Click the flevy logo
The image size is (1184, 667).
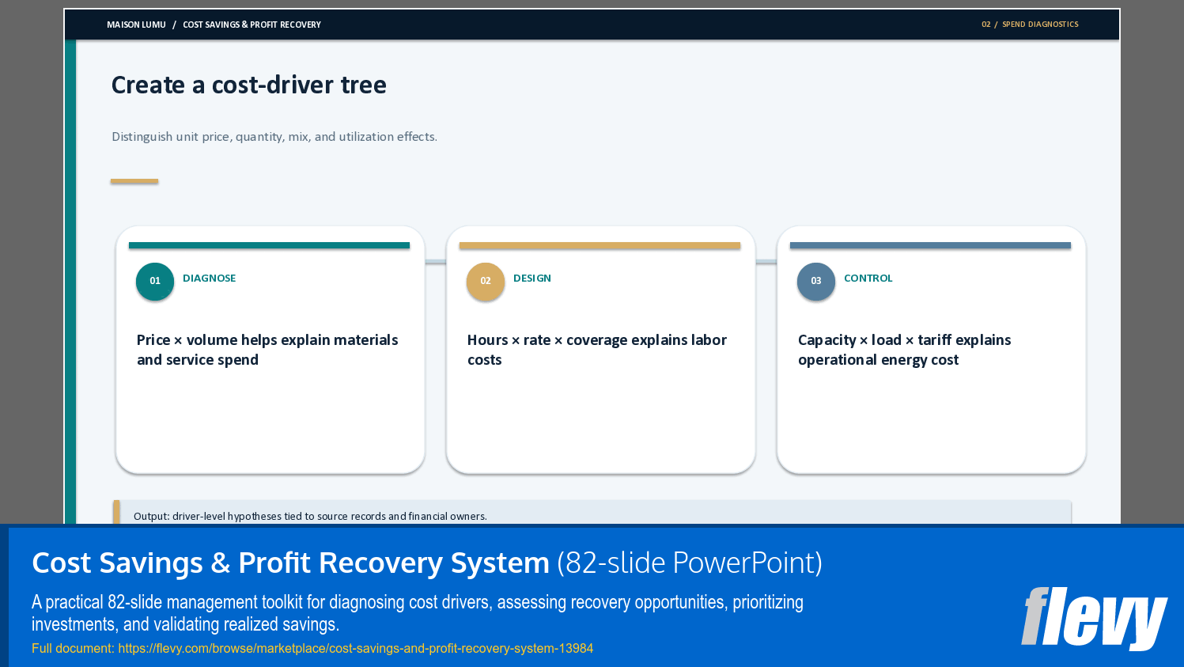click(1094, 618)
